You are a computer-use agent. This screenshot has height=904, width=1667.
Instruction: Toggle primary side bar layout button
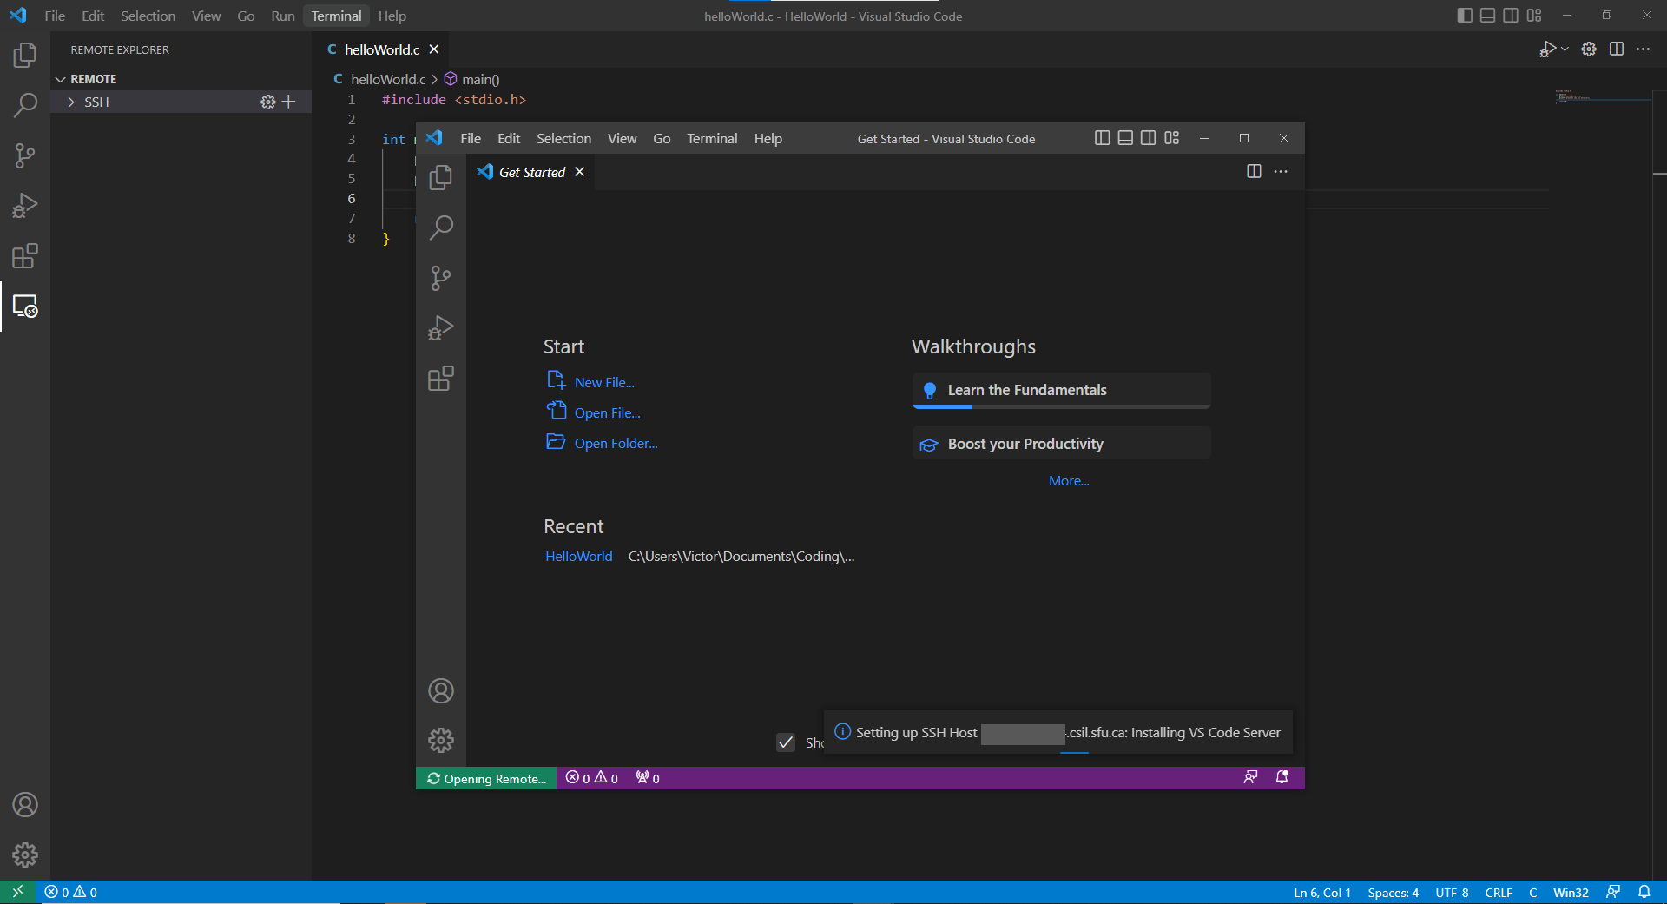coord(1465,16)
